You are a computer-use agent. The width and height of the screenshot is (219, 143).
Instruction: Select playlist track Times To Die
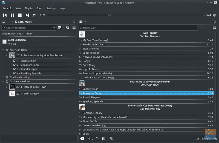point(146,121)
